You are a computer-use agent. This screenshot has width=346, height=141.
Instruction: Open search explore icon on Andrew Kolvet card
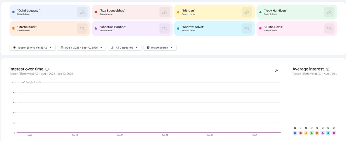[247, 28]
